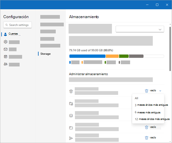The height and width of the screenshot is (143, 172).
Task: Click the blue segment of storage bar
Action: tap(87, 56)
